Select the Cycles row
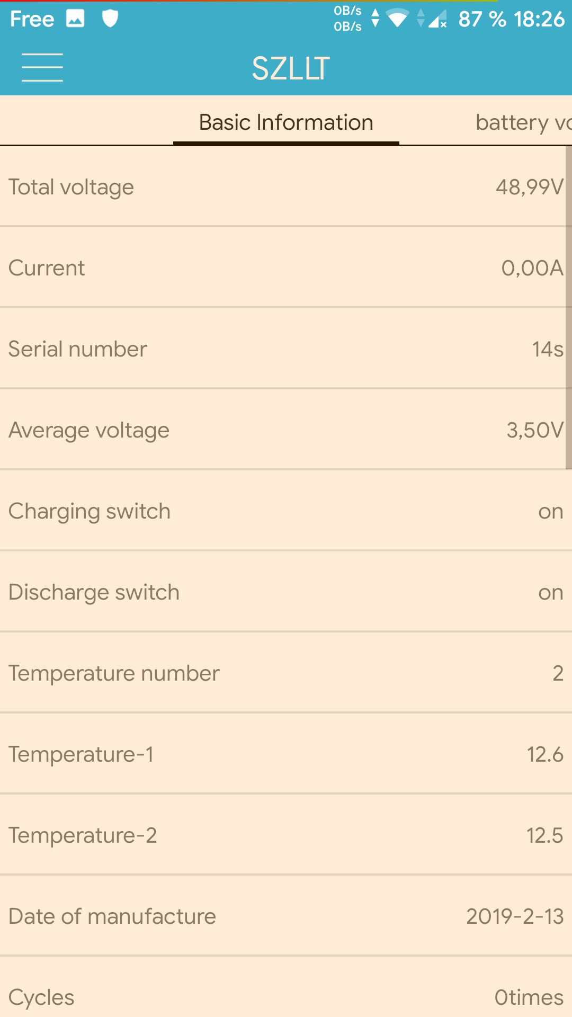Screen dimensions: 572x1017 coord(286,987)
